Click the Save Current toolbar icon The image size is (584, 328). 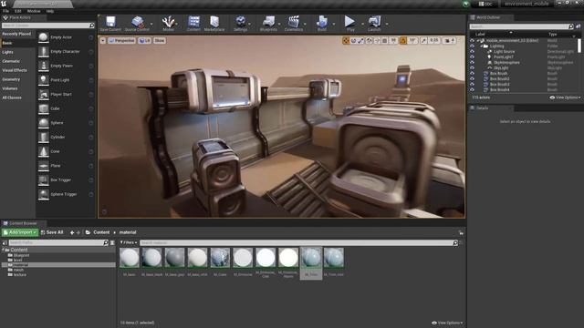110,22
